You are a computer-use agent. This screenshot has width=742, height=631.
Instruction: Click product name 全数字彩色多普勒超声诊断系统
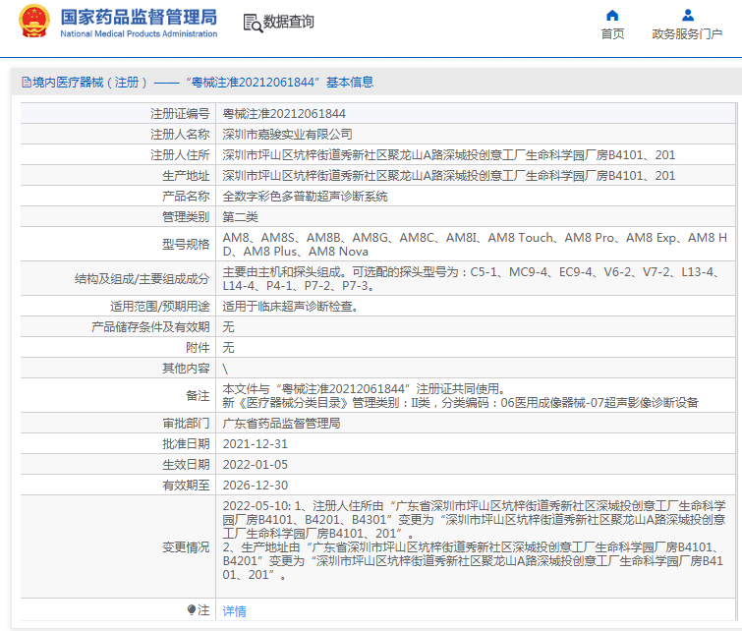click(x=305, y=196)
